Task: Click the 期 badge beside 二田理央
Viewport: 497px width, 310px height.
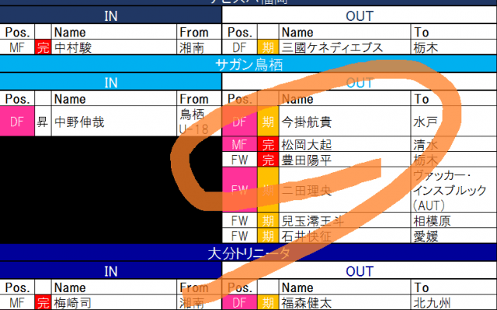Action: point(268,190)
